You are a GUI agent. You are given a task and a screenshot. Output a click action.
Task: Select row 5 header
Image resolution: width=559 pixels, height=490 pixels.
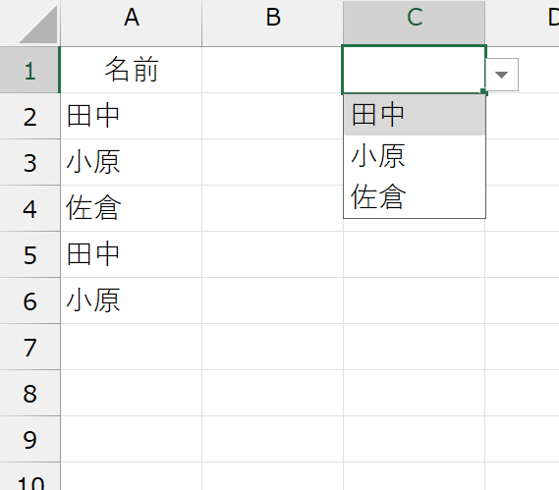pyautogui.click(x=29, y=254)
